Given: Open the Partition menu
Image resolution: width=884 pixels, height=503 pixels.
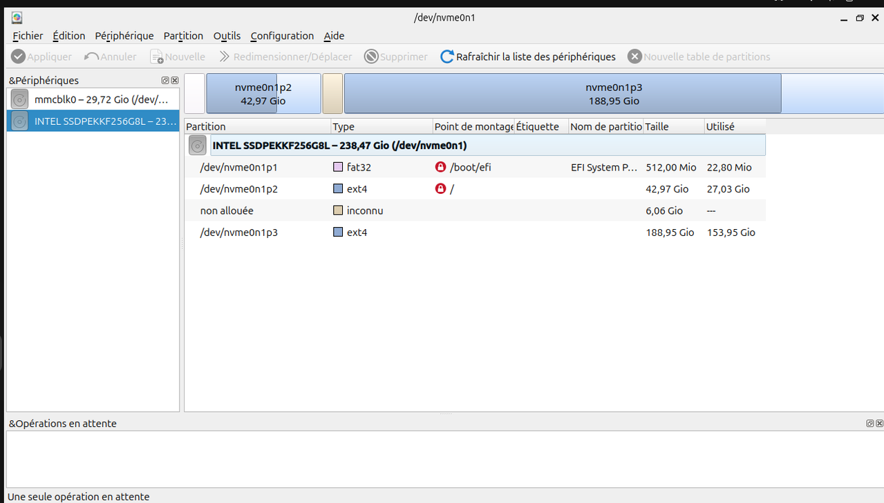Looking at the screenshot, I should tap(183, 36).
